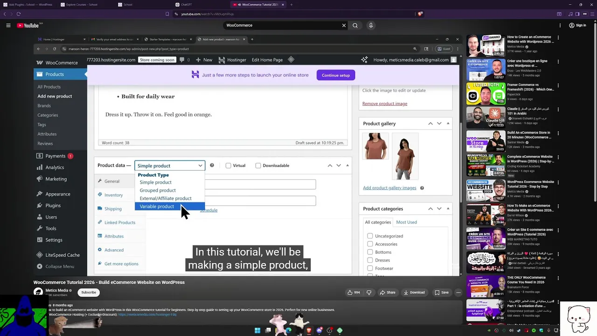
Task: Switch to the Most Used categories tab
Action: point(406,222)
